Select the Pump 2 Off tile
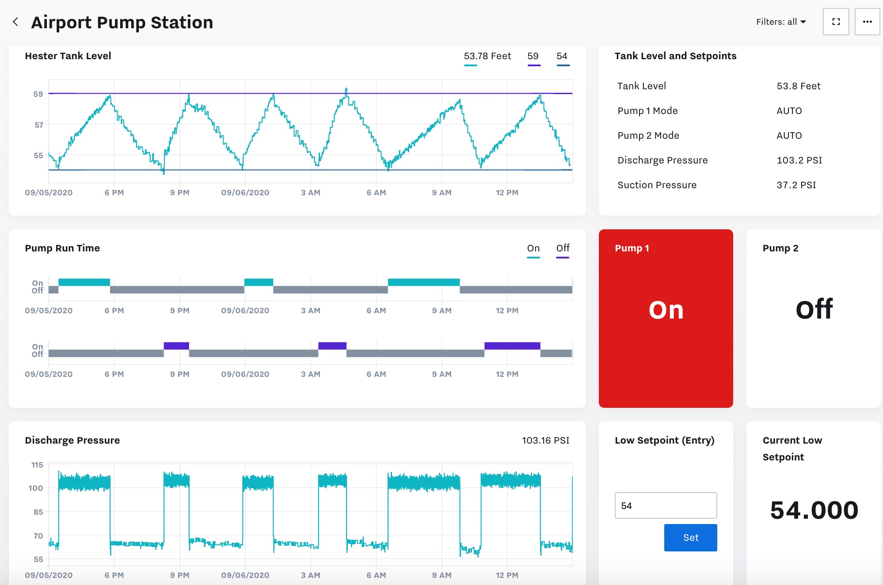This screenshot has width=883, height=585. pos(813,318)
